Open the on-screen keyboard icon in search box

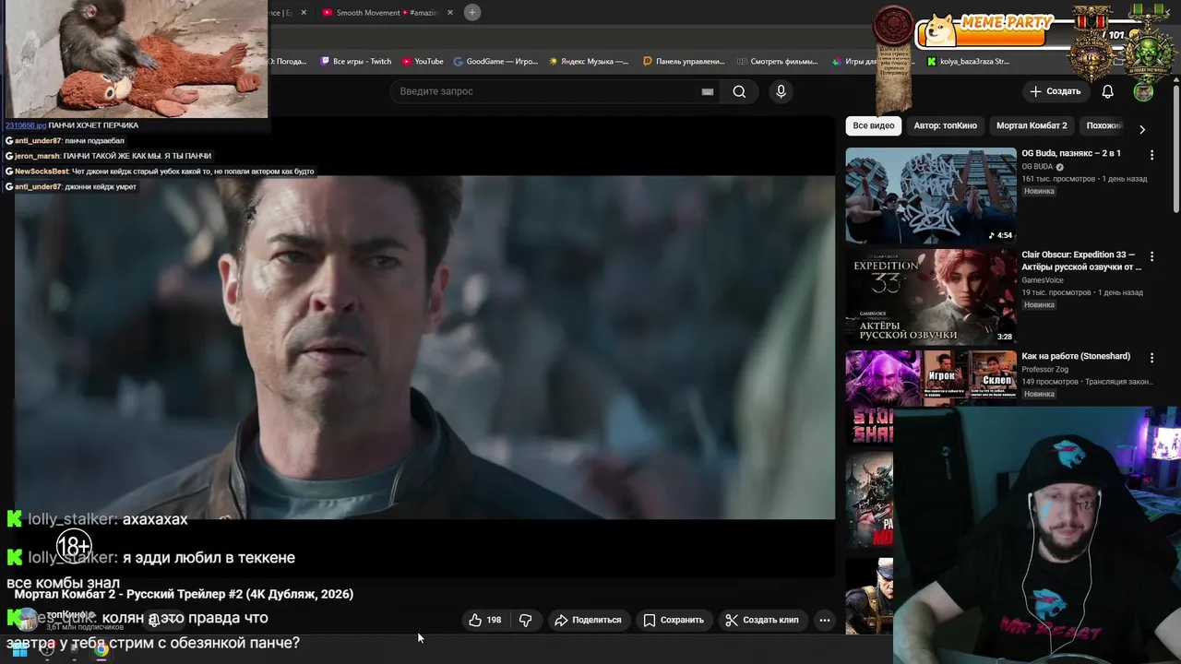coord(708,91)
